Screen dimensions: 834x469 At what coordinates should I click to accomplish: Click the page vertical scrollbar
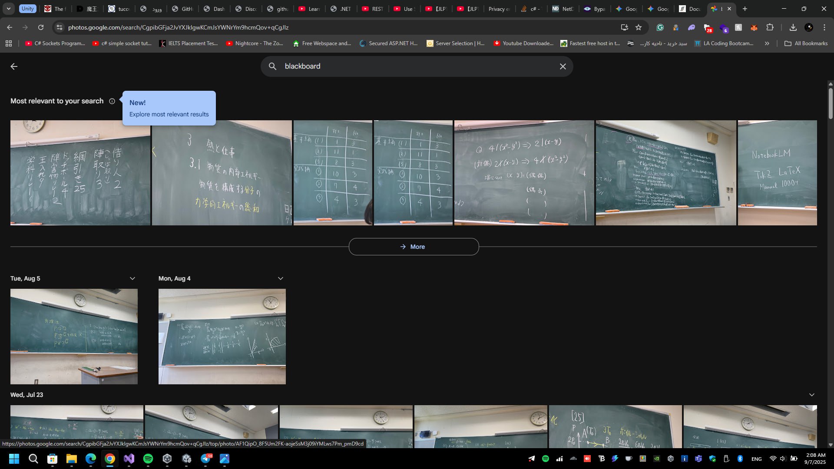pyautogui.click(x=831, y=104)
